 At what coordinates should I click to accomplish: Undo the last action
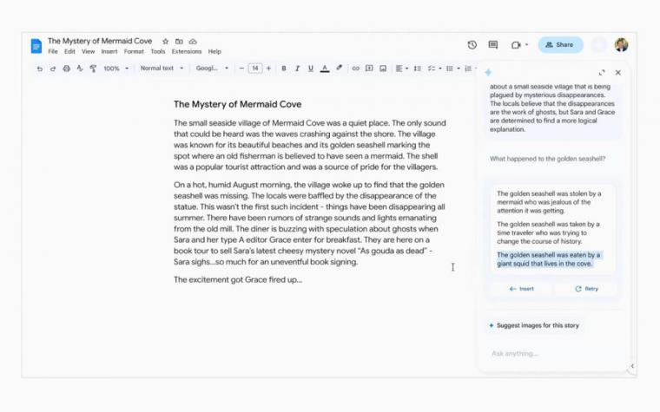point(40,69)
